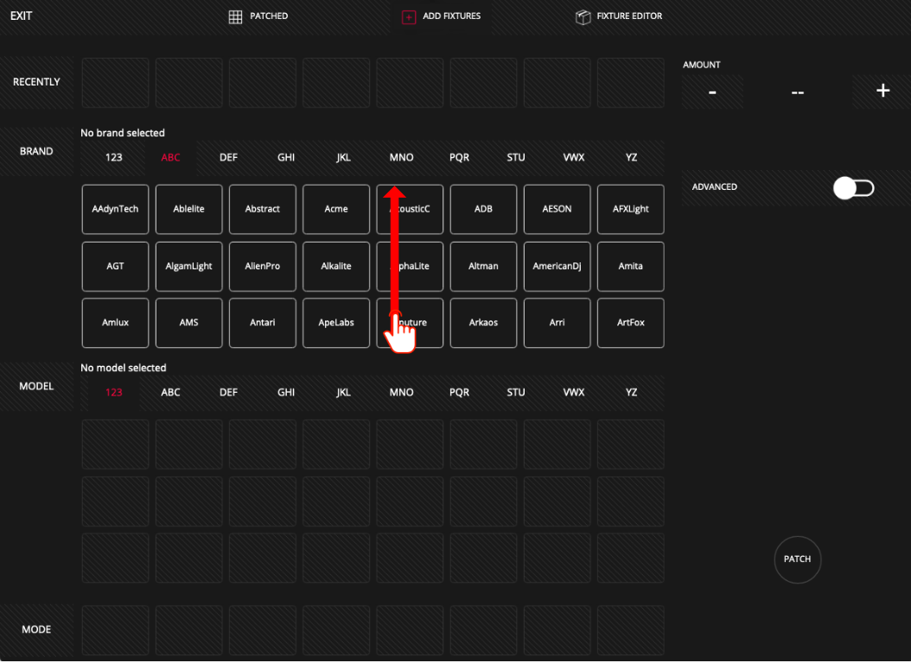Choose the Arri brand tile
This screenshot has width=911, height=663.
coord(557,323)
